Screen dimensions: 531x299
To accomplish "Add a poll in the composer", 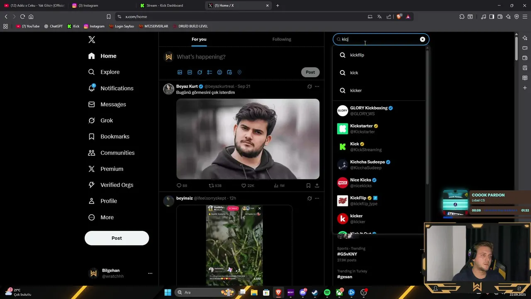I will click(x=209, y=72).
